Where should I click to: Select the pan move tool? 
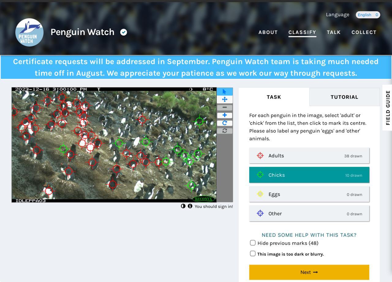click(x=224, y=99)
